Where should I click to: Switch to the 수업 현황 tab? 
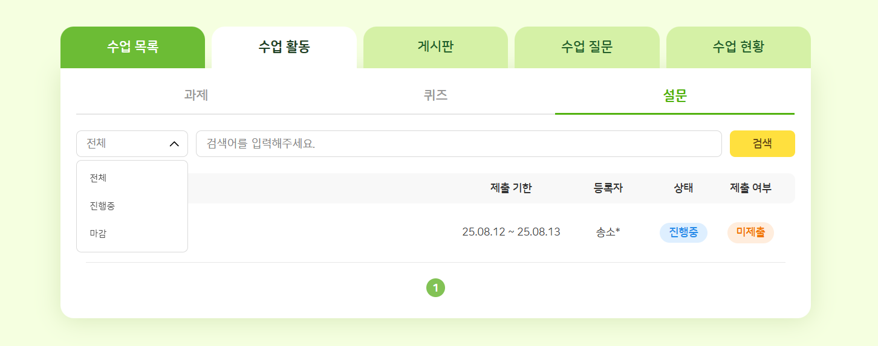[x=738, y=47]
